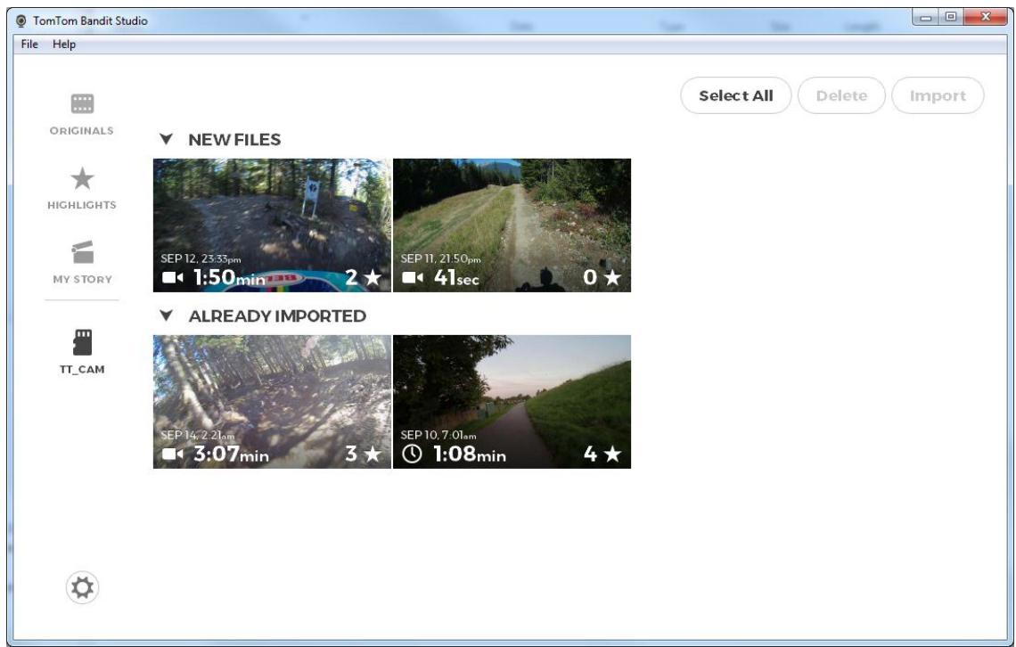The height and width of the screenshot is (647, 1016).
Task: Open My Story clapperboard icon
Action: (82, 252)
